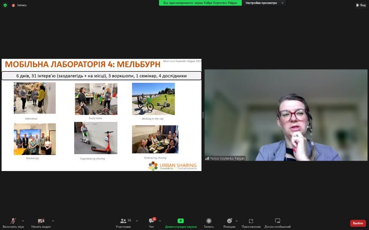The width and height of the screenshot is (369, 230).
Task: Start video with the camera icon
Action: click(x=41, y=221)
